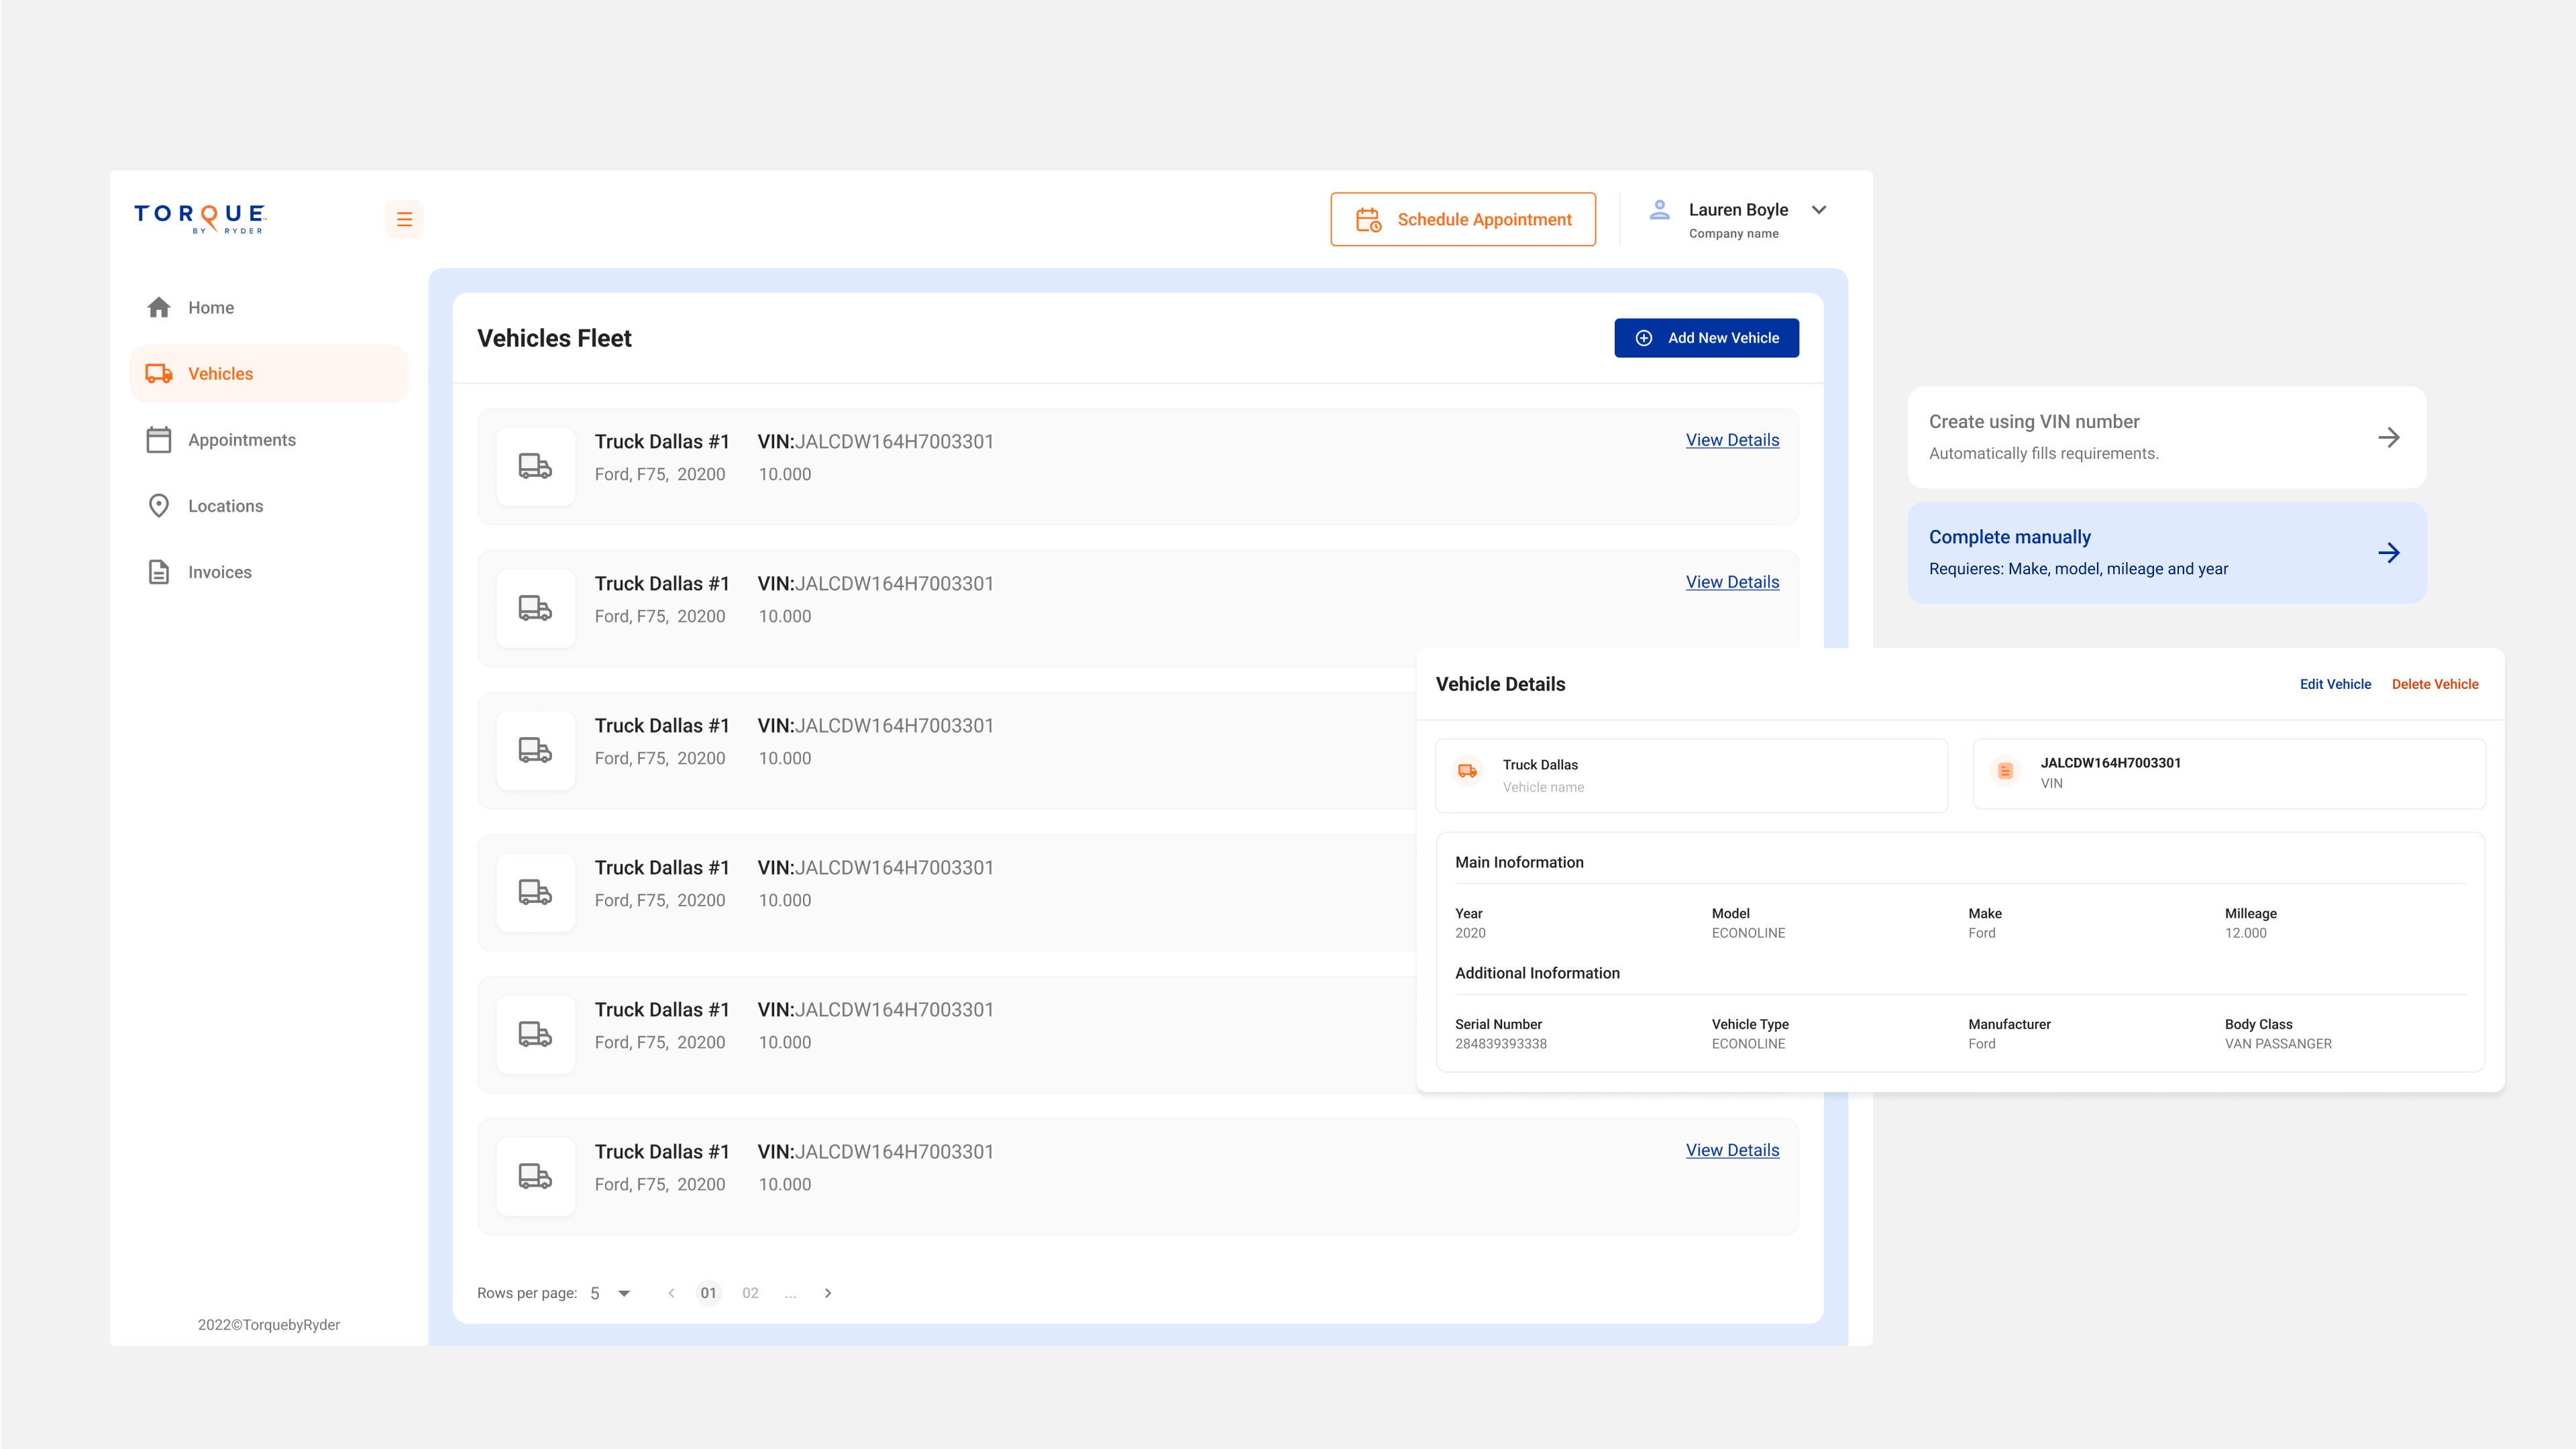Go to next page with right chevron
Screen dimensions: 2576x1449
click(x=828, y=1293)
